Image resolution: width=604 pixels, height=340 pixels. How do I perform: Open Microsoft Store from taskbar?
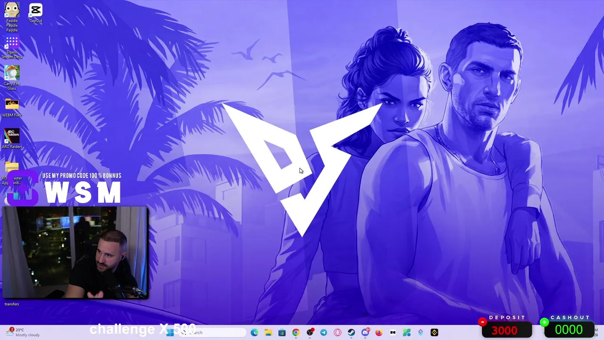click(282, 332)
